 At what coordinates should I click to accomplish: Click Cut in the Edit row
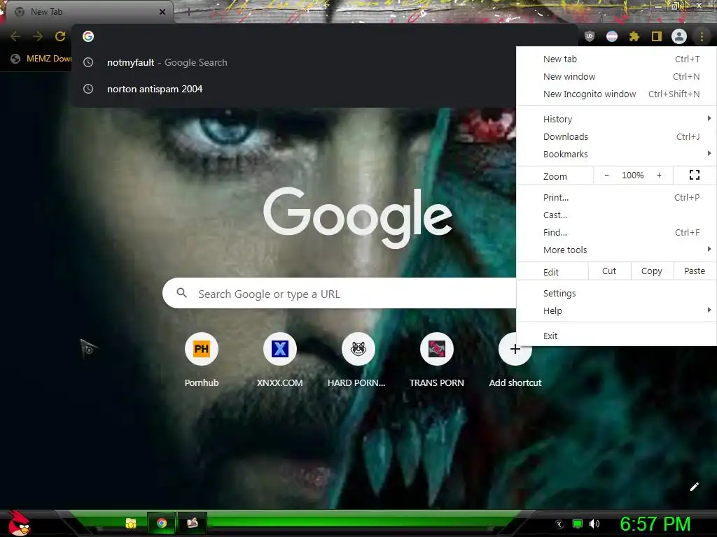609,271
